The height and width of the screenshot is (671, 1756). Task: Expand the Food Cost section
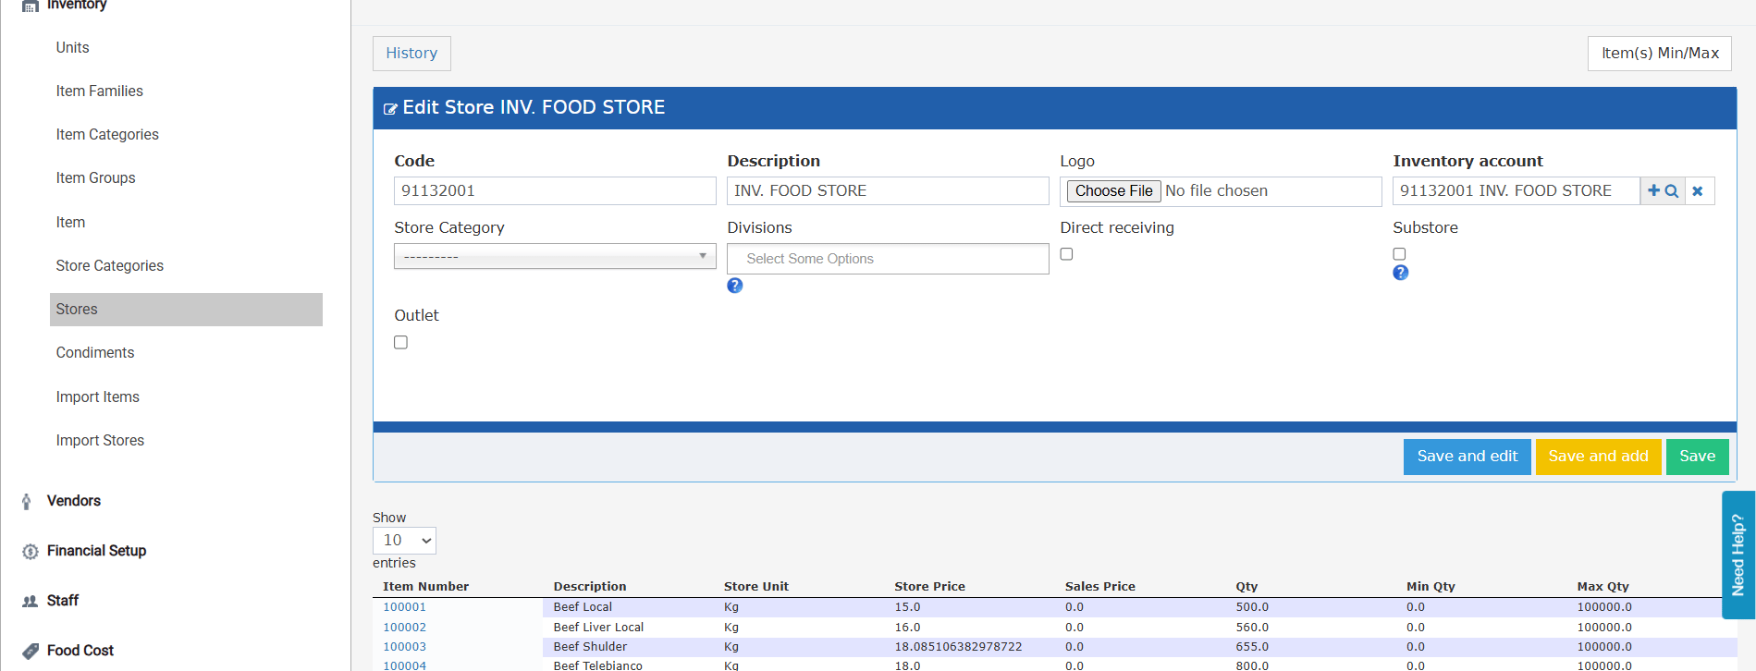80,651
